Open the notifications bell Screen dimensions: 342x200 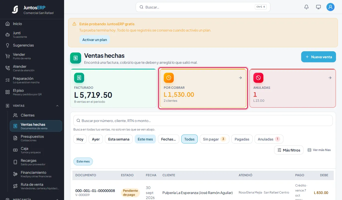click(x=306, y=7)
